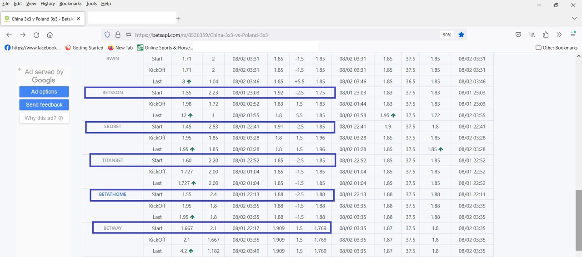Click the TITANBET KickOff odds 1.727
Screen dimensions: 582x257
(x=187, y=172)
